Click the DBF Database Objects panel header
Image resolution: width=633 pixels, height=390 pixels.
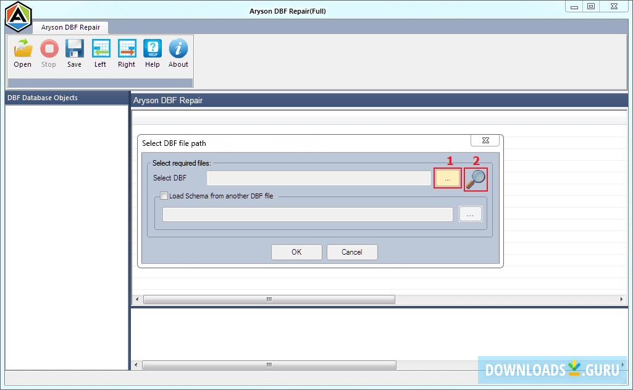[41, 97]
